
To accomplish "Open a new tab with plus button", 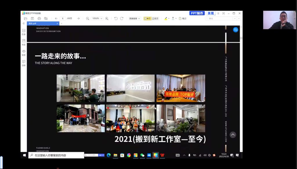I will tap(61, 23).
